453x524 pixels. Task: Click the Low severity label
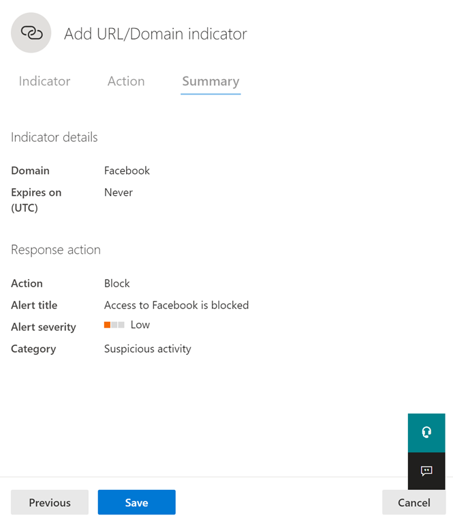(140, 325)
